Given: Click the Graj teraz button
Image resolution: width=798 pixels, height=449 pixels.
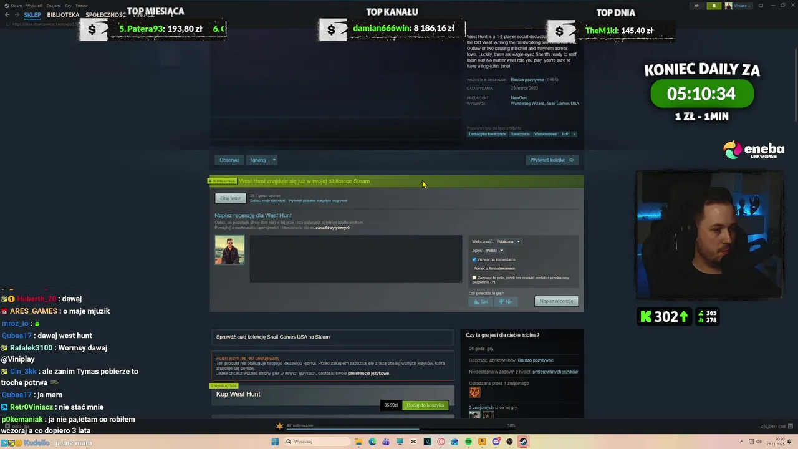Looking at the screenshot, I should click(230, 198).
